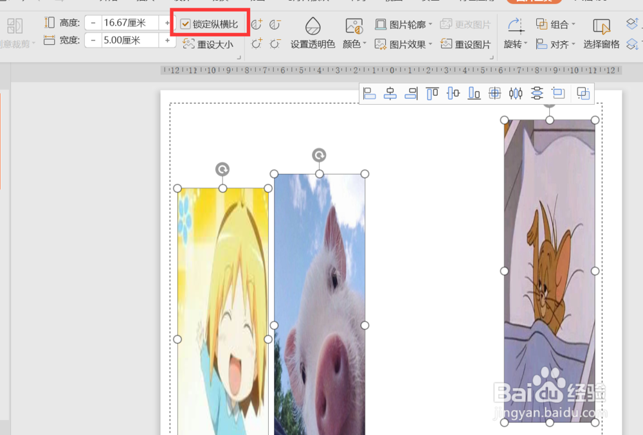Click the height field showing 16.67厘米

130,23
